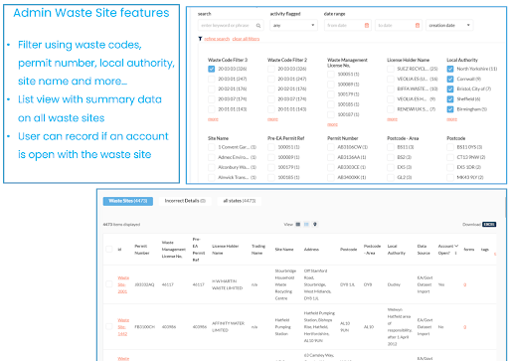This screenshot has height=361, width=509.
Task: Click the clear all filters link
Action: tap(246, 39)
